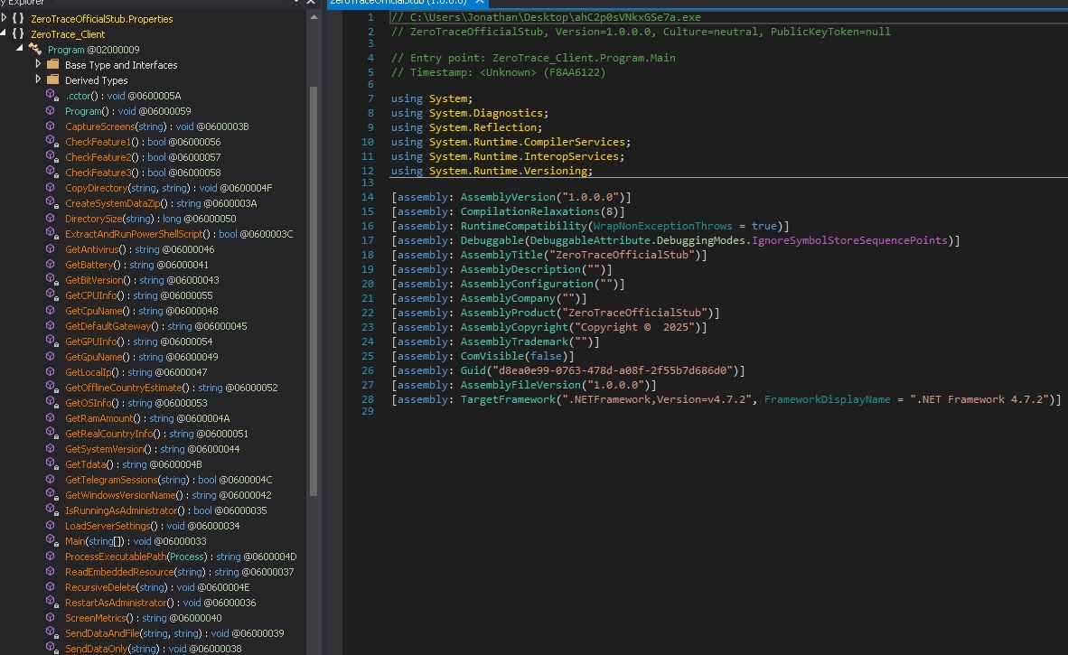
Task: Collapse the ZeroTrace_Client namespace
Action: click(5, 33)
